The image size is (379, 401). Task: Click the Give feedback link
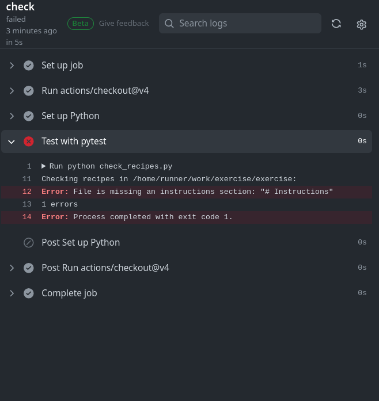124,24
